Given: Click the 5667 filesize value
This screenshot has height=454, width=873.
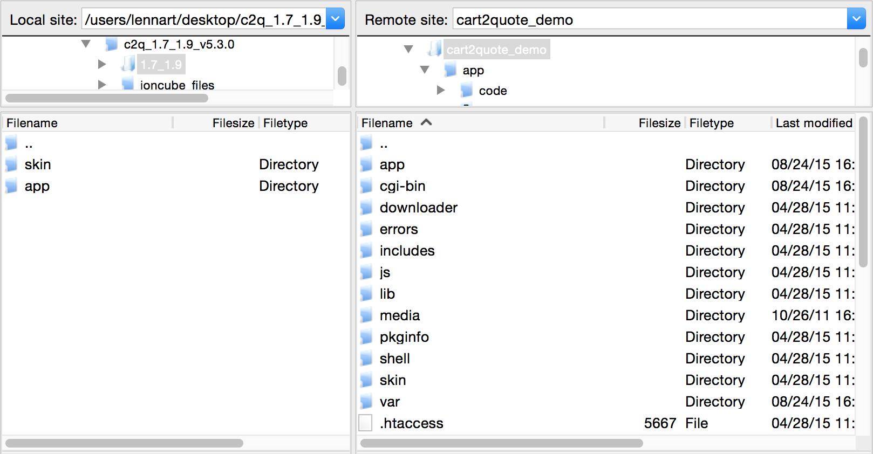Looking at the screenshot, I should click(660, 423).
